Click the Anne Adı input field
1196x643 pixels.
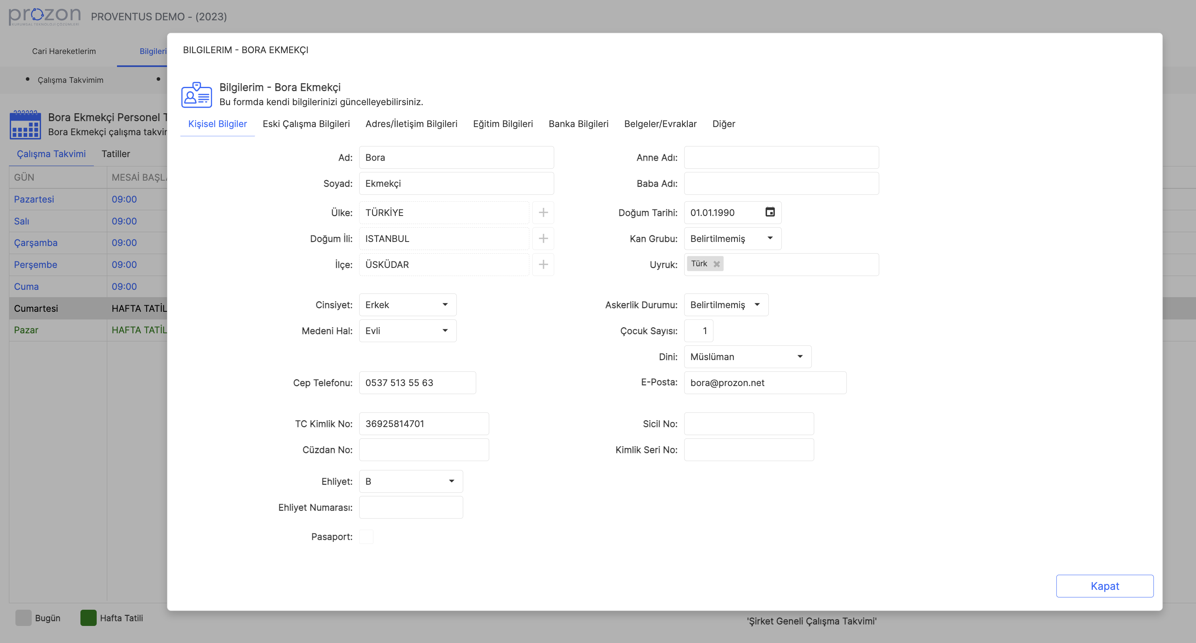(781, 157)
